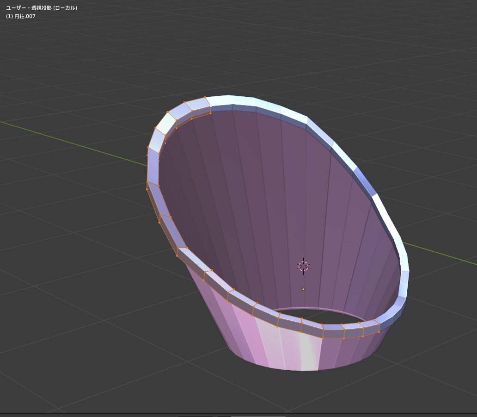Click the red-white 3D cursor crosshair

[303, 266]
